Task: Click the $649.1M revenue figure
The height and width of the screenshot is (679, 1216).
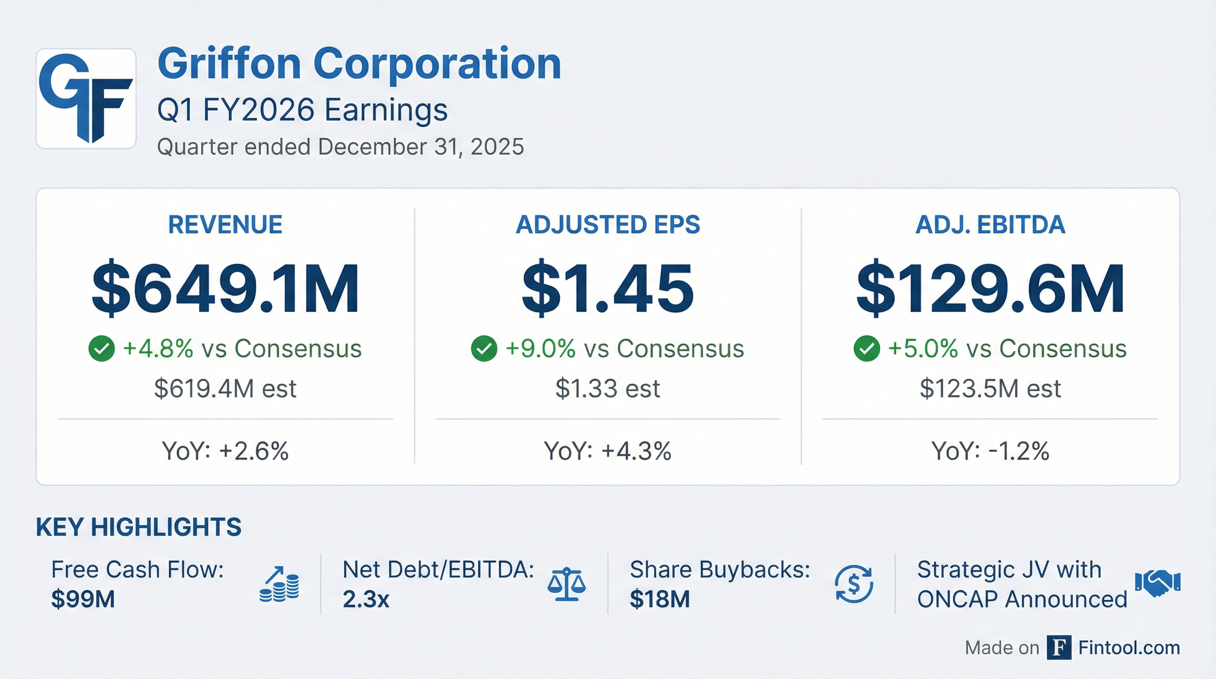Action: point(225,289)
